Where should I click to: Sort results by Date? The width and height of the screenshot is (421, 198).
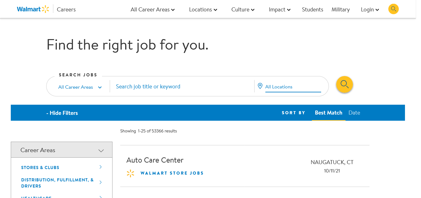[354, 113]
